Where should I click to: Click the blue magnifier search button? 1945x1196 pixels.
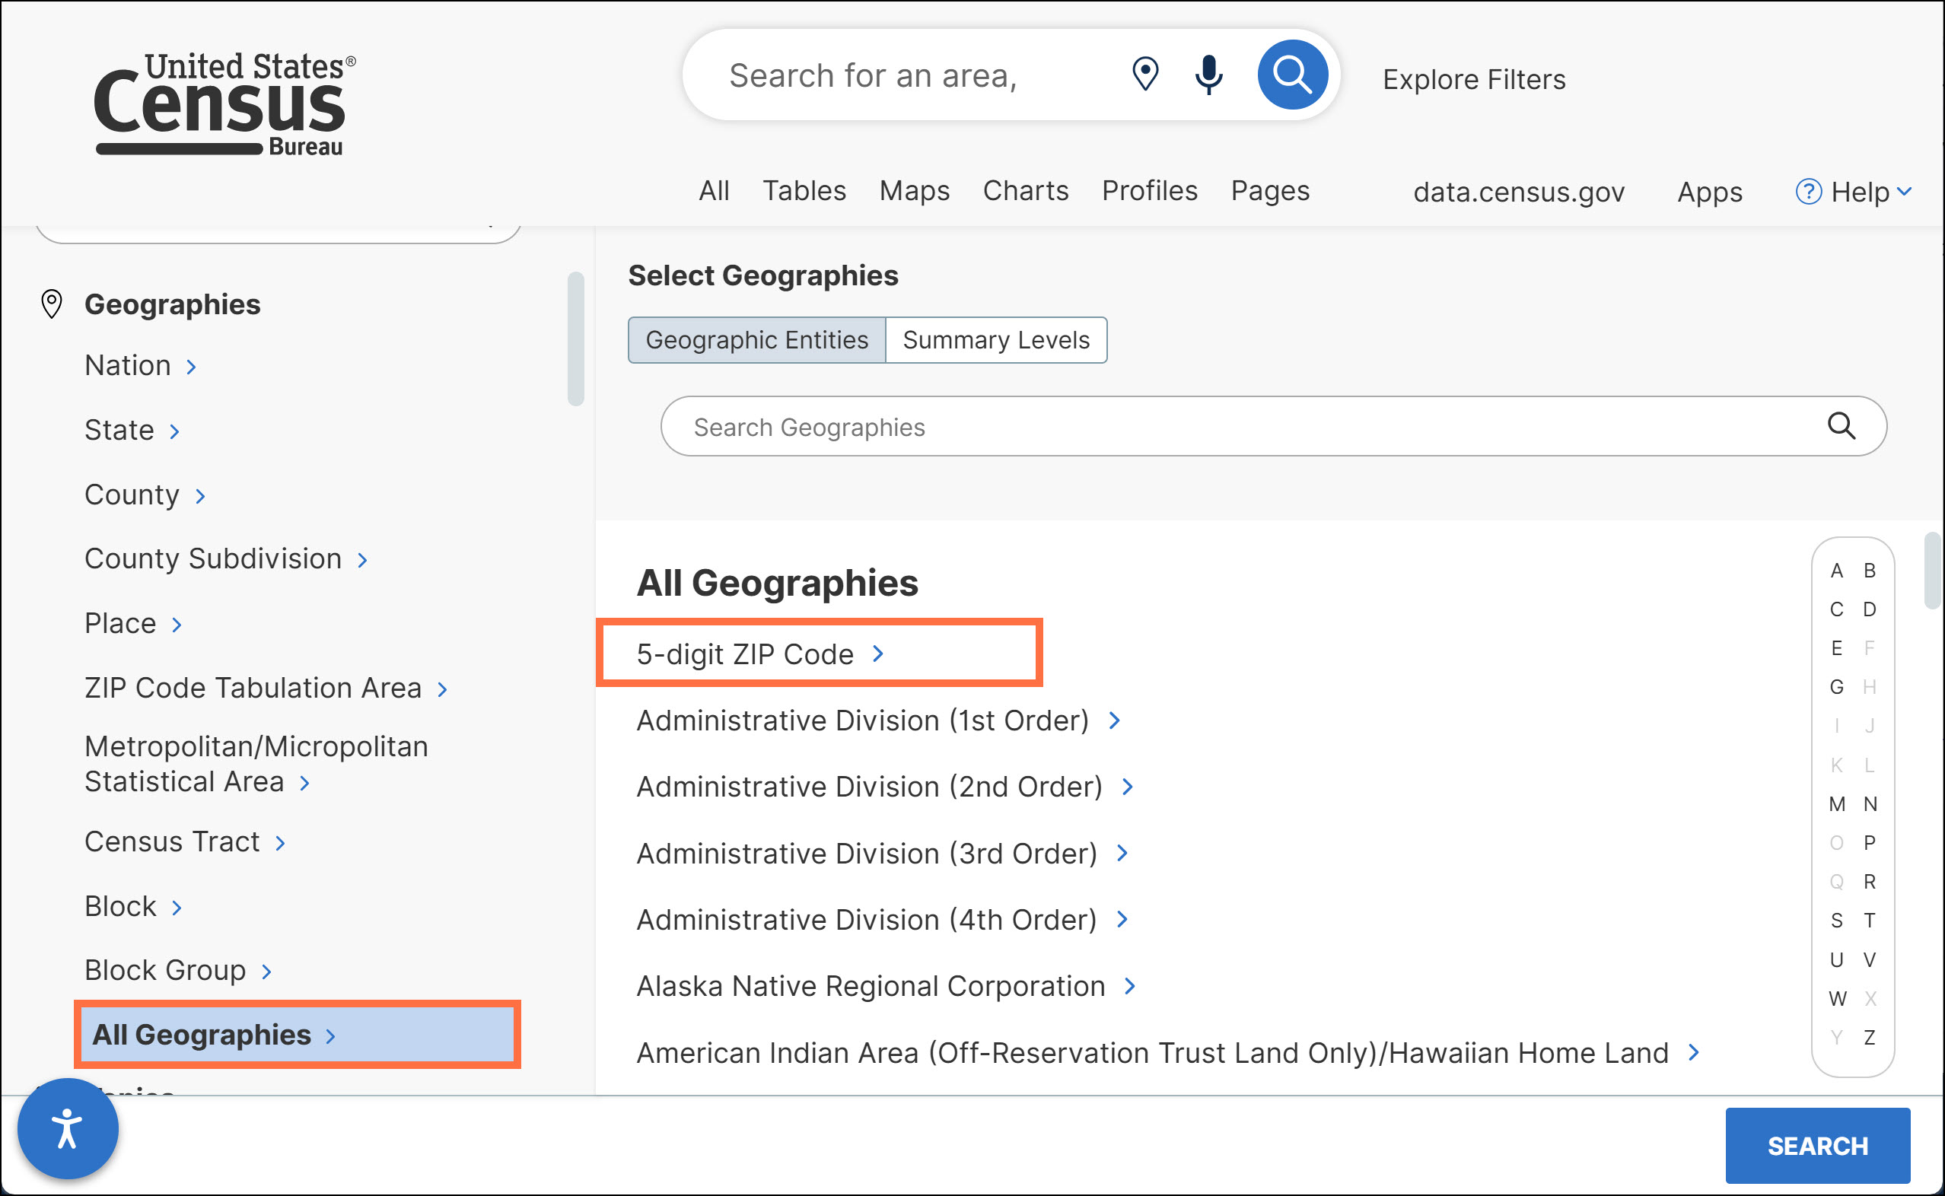point(1291,75)
